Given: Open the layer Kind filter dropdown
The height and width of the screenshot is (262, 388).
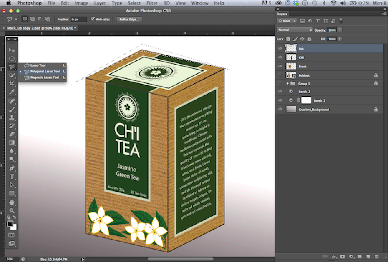Looking at the screenshot, I should coord(287,21).
